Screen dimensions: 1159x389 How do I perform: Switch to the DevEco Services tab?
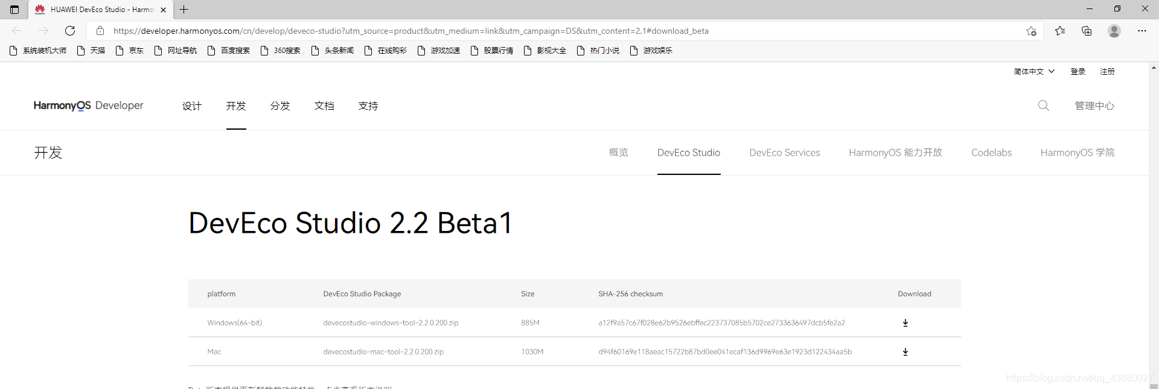[x=785, y=153]
